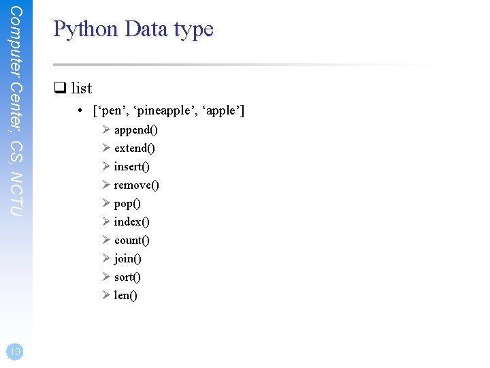This screenshot has height=368, width=490.
Task: Click the arrow bullet before remove()
Action: click(106, 185)
